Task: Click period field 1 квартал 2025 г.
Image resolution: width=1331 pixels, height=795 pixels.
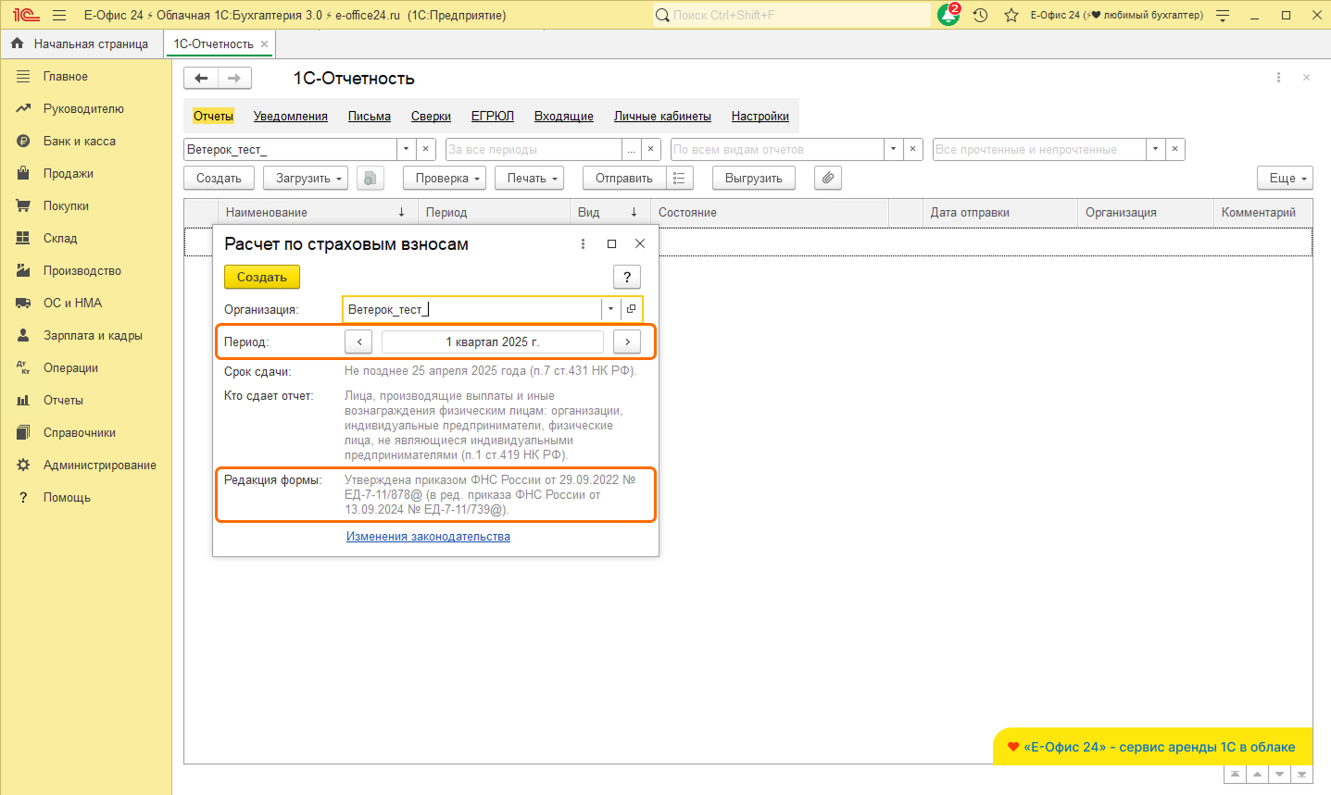Action: pyautogui.click(x=493, y=342)
